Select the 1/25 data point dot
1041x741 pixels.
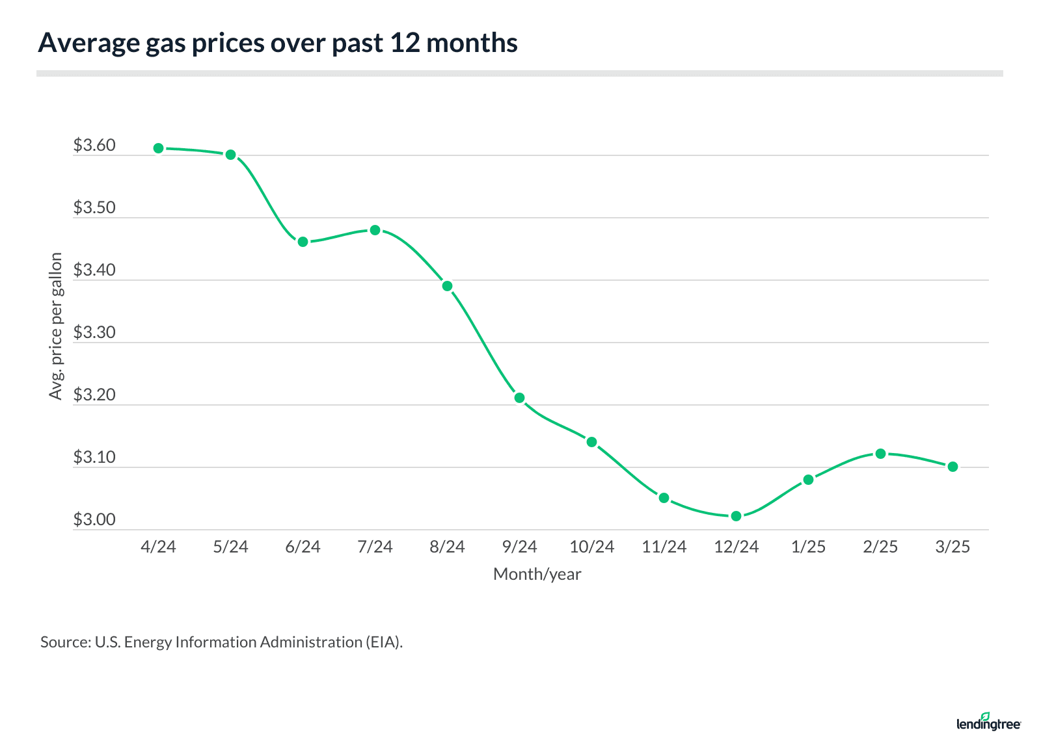808,480
